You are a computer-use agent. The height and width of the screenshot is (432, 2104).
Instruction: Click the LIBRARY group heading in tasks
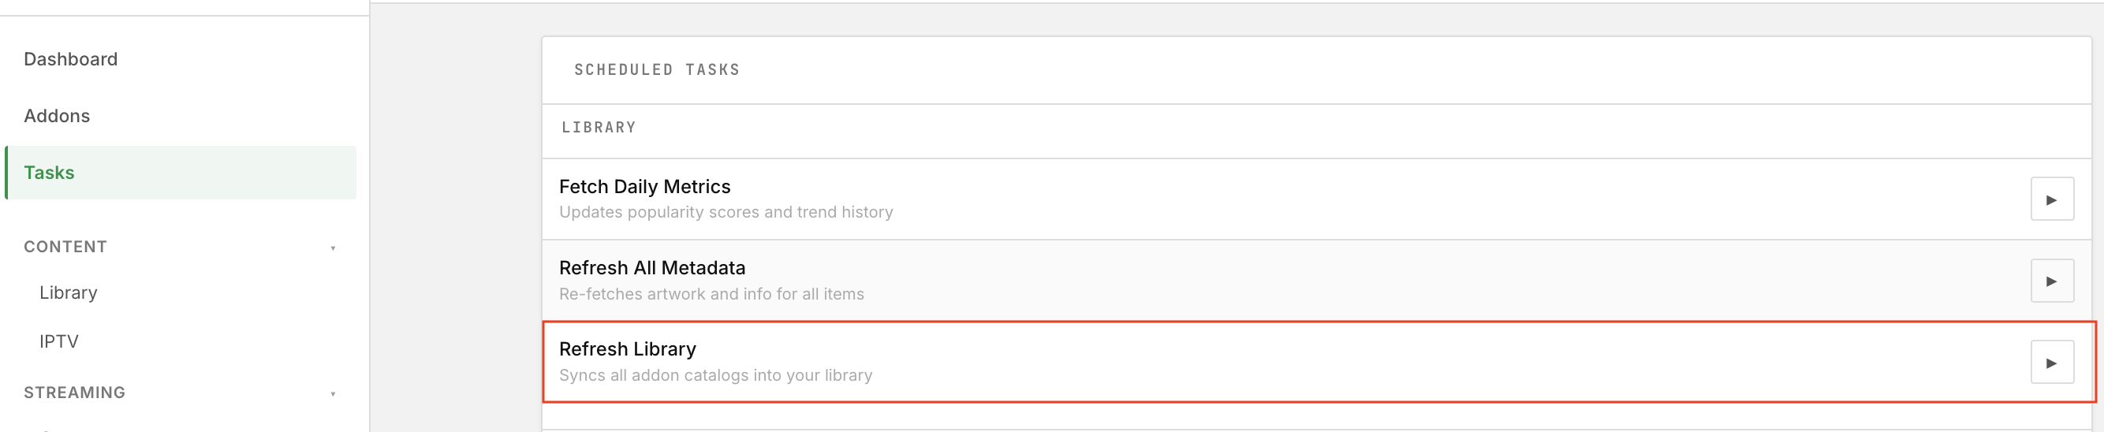point(599,128)
